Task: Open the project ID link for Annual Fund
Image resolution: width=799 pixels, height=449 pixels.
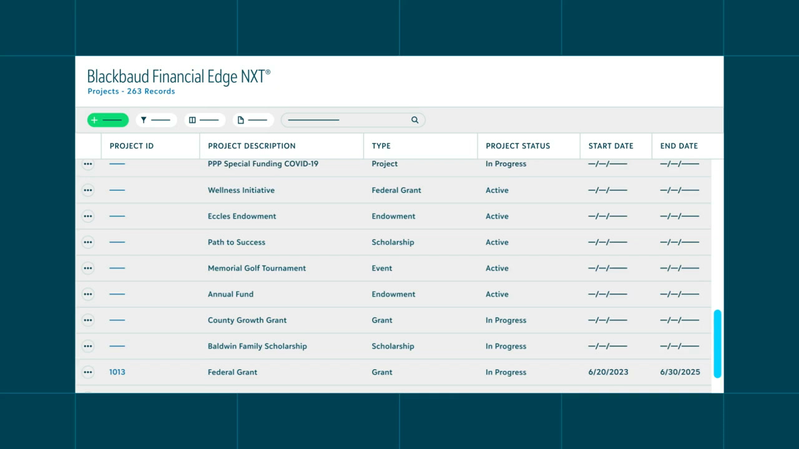Action: 117,294
